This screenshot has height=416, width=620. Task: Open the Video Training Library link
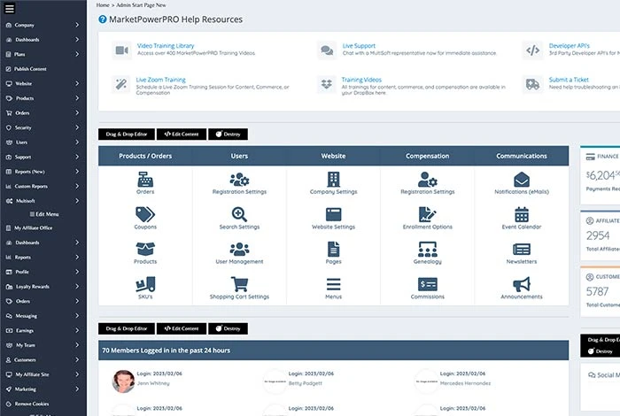(166, 45)
